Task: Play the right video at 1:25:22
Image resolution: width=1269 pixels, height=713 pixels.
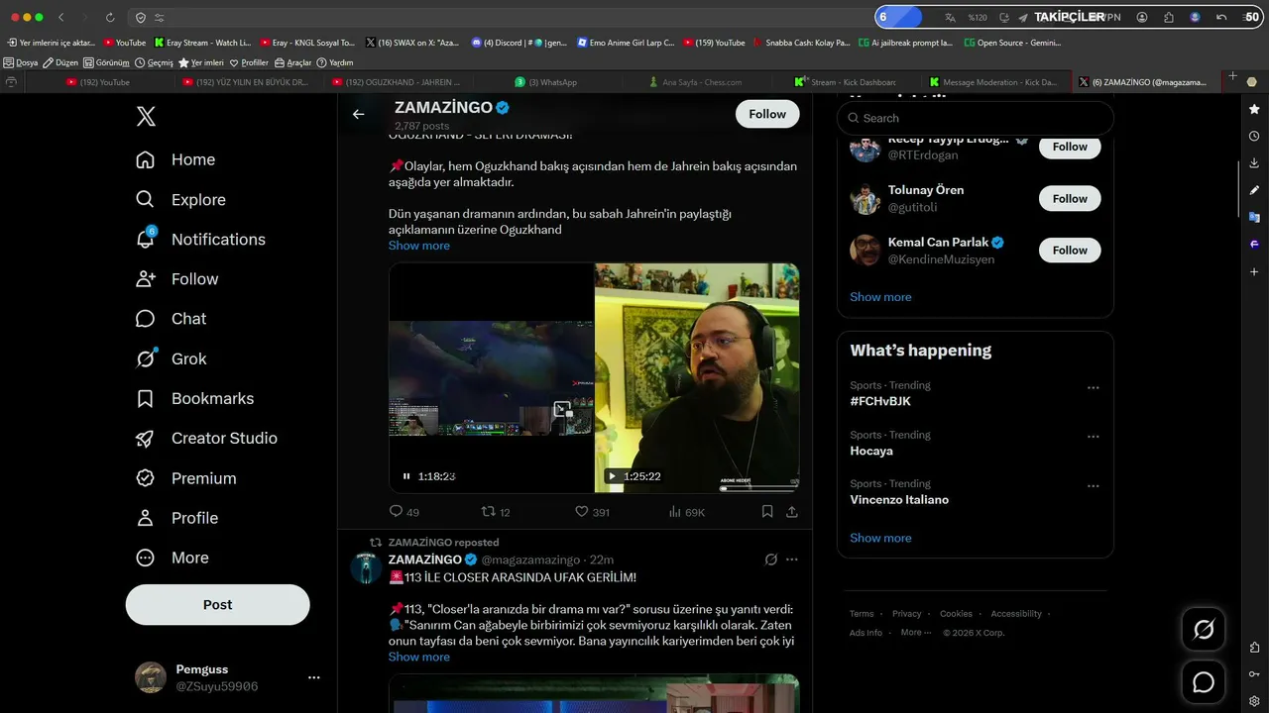Action: [612, 476]
